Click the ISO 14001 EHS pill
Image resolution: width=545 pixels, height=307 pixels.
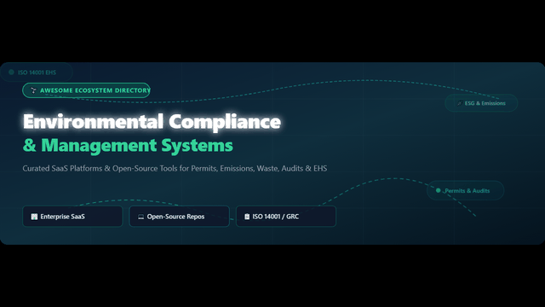pos(36,72)
